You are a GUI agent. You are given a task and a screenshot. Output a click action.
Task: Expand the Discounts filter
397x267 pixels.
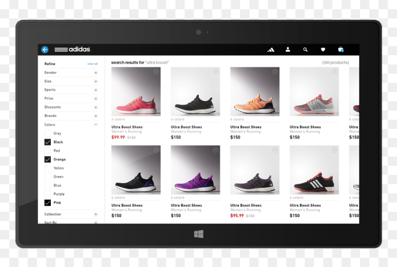click(x=96, y=107)
